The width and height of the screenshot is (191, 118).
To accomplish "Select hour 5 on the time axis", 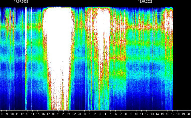I will tap(110, 114).
